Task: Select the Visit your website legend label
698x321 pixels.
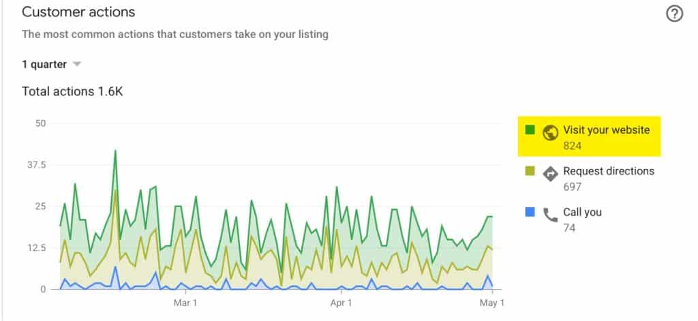Action: 606,130
